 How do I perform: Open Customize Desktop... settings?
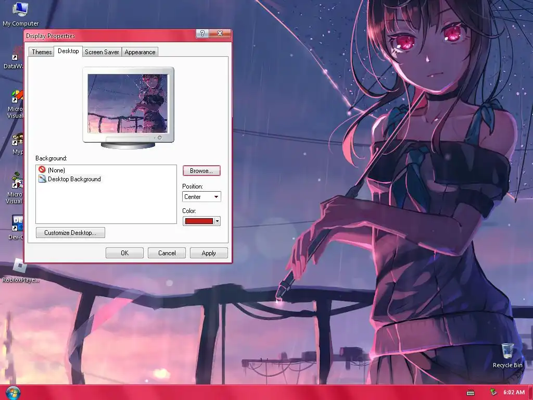tap(70, 233)
